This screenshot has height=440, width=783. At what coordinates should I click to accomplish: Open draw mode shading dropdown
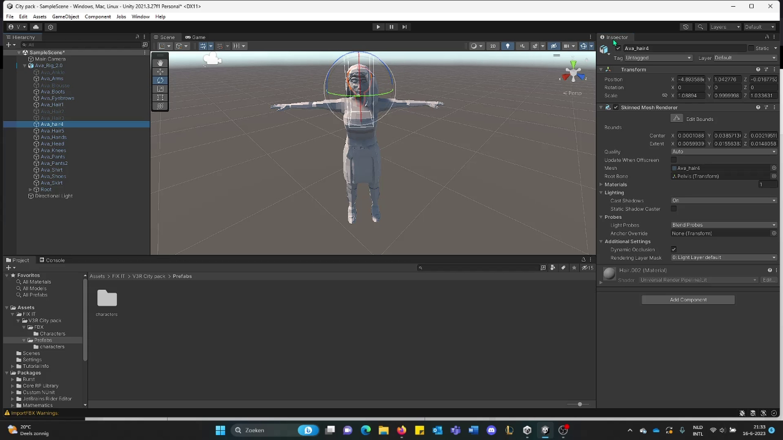[x=476, y=46]
